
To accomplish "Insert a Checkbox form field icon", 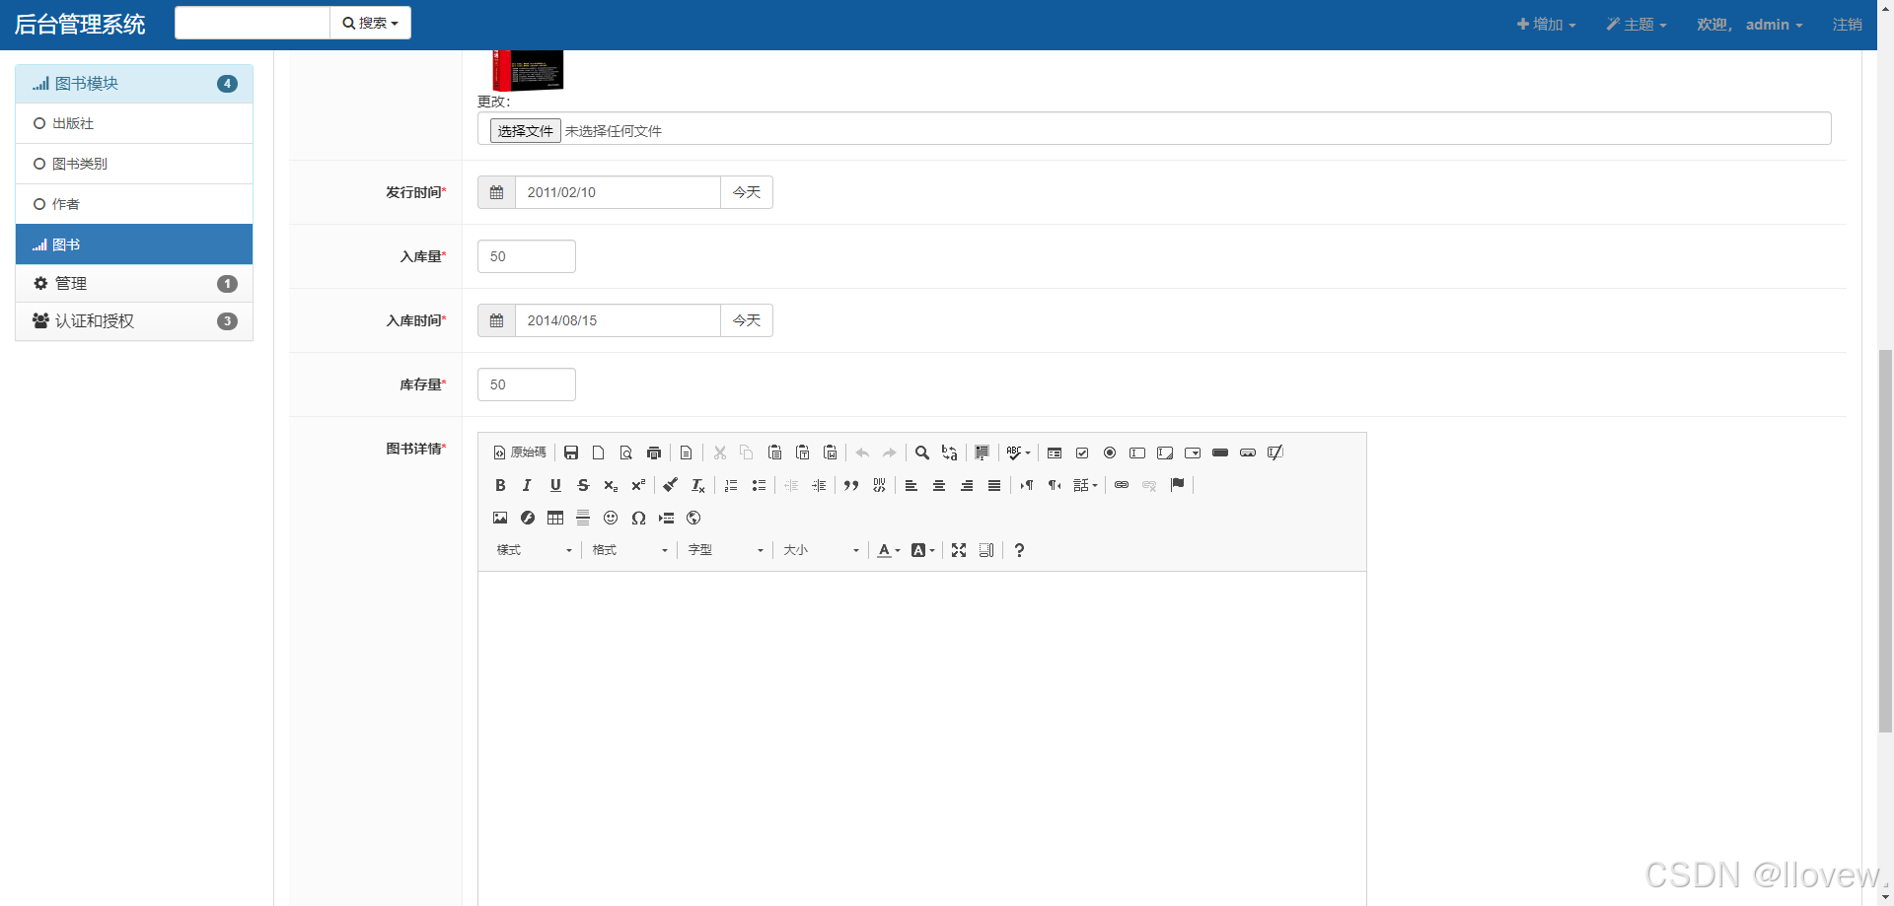I will (1082, 453).
